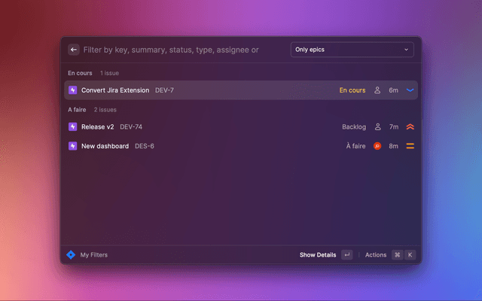
Task: Select the Convert Jira Extension issue title
Action: (115, 90)
